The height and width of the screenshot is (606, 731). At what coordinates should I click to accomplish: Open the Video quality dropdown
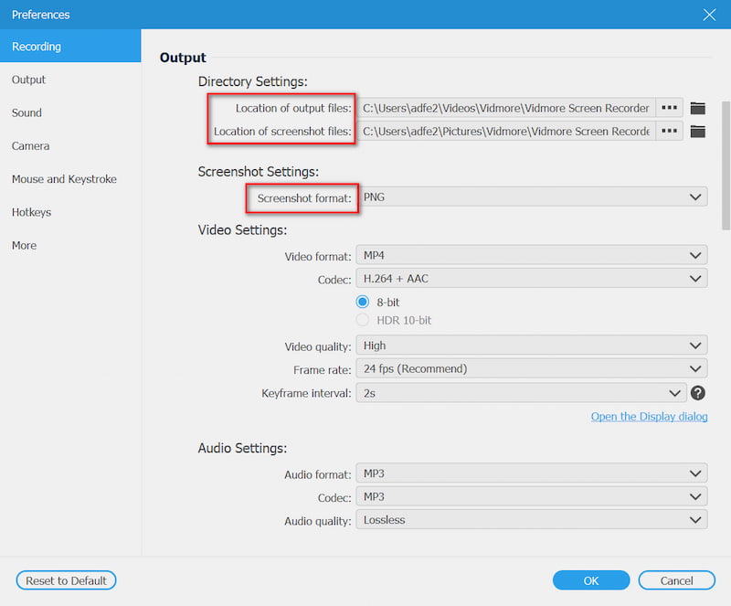click(x=531, y=346)
